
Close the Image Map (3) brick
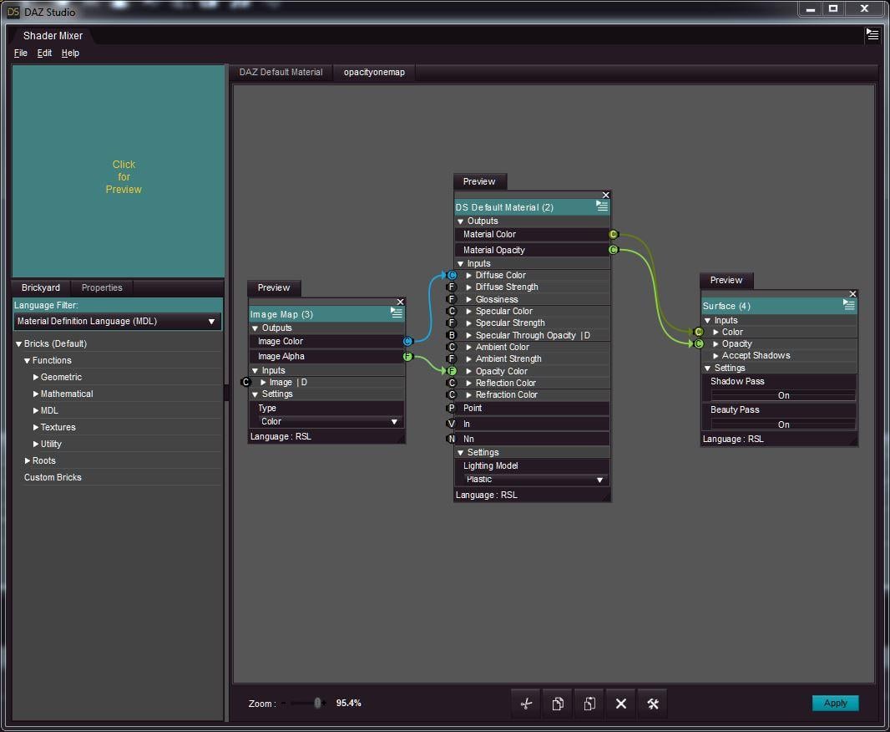400,302
